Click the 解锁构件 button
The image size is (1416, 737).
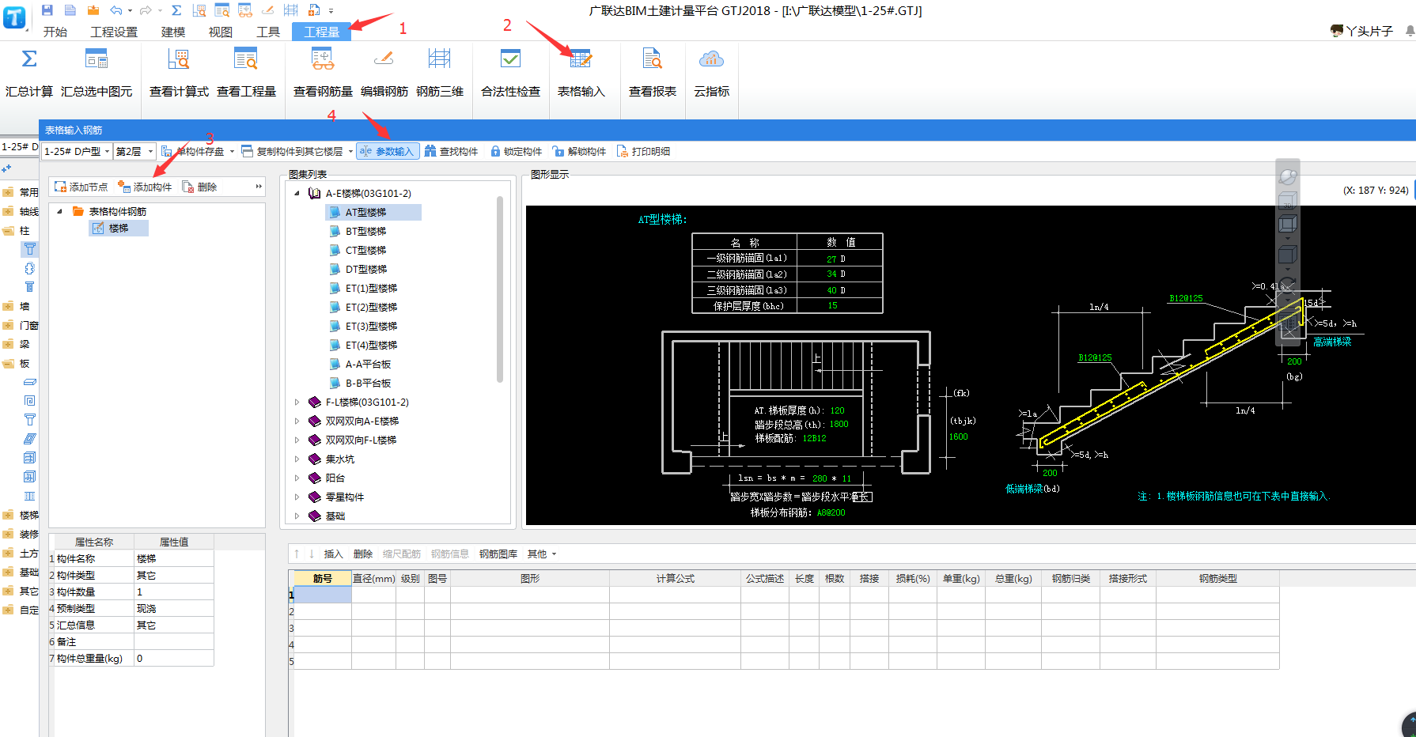(x=579, y=151)
